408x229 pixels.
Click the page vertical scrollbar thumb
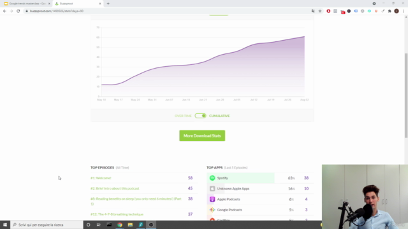tap(406, 95)
